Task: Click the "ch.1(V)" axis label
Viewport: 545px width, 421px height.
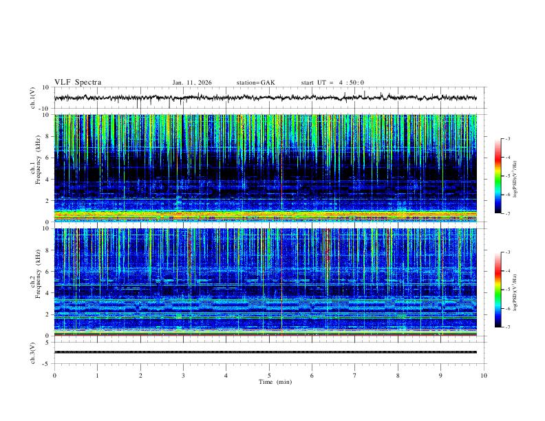Action: [x=33, y=98]
